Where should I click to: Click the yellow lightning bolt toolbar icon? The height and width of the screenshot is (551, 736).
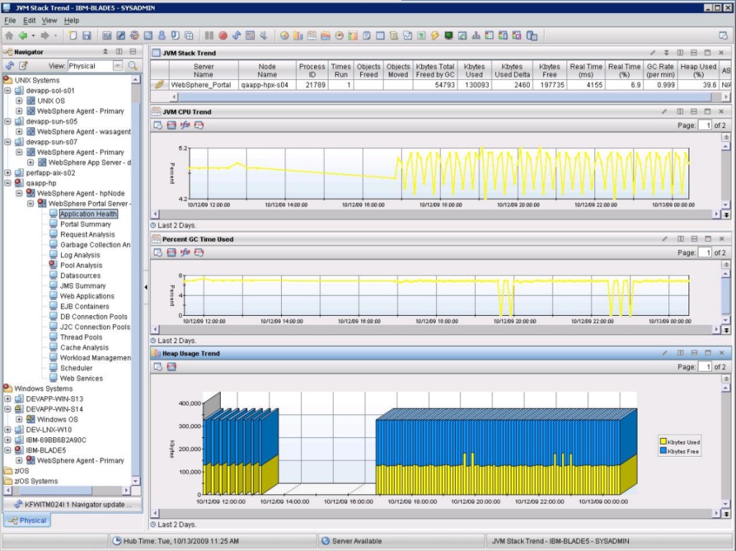[x=435, y=35]
